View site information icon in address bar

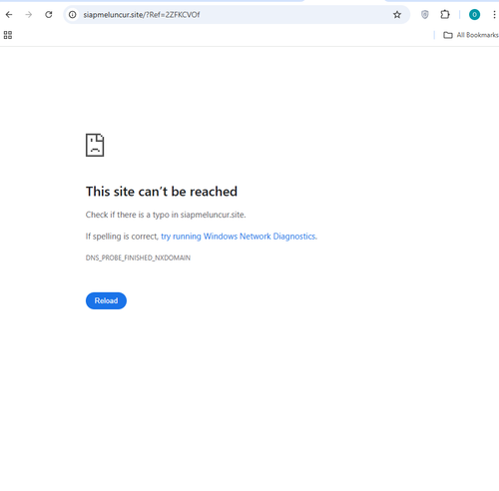[72, 15]
